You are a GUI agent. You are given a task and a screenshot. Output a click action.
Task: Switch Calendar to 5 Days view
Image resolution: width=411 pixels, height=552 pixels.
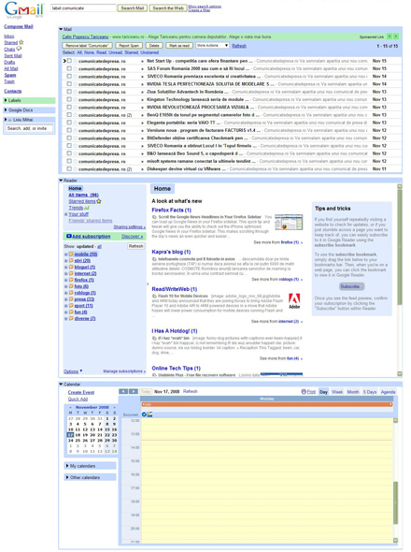(x=370, y=392)
